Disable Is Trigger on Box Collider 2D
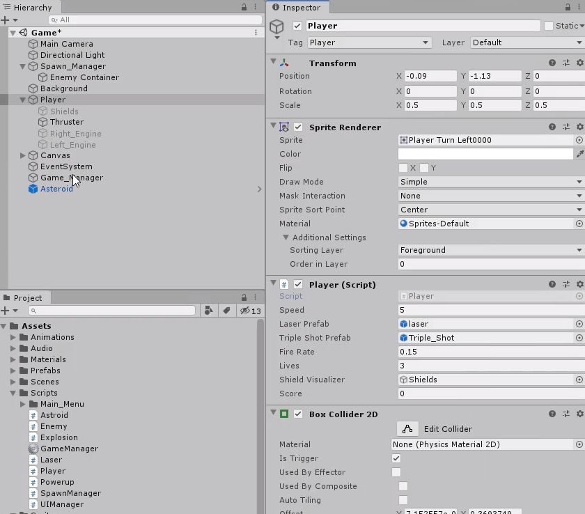The image size is (585, 514). [x=396, y=458]
